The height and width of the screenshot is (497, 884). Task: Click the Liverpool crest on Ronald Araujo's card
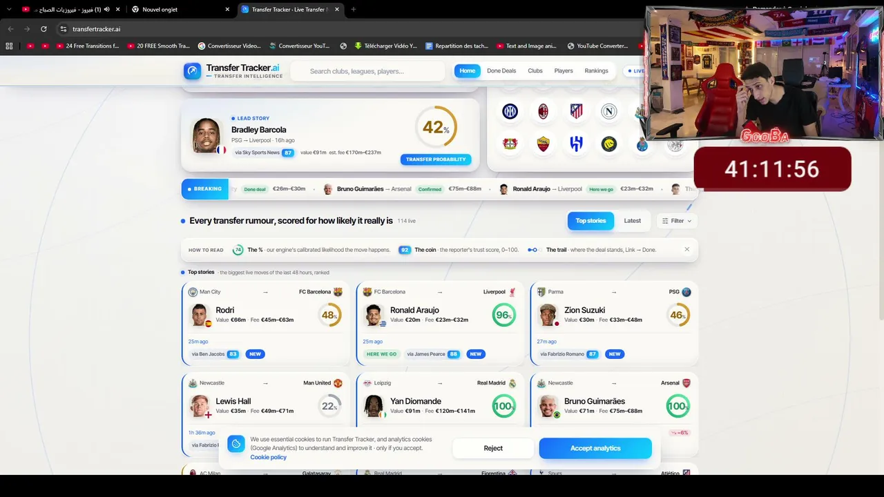tap(512, 292)
